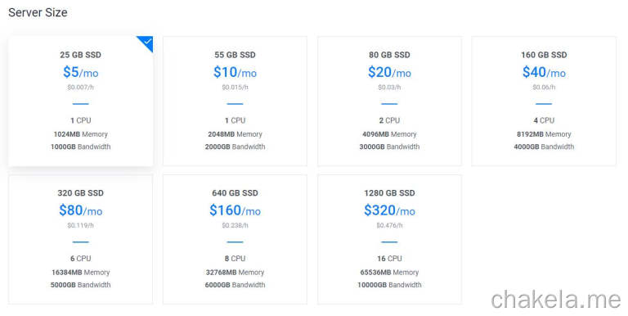
Task: Click the $5/mo price text
Action: coord(80,72)
